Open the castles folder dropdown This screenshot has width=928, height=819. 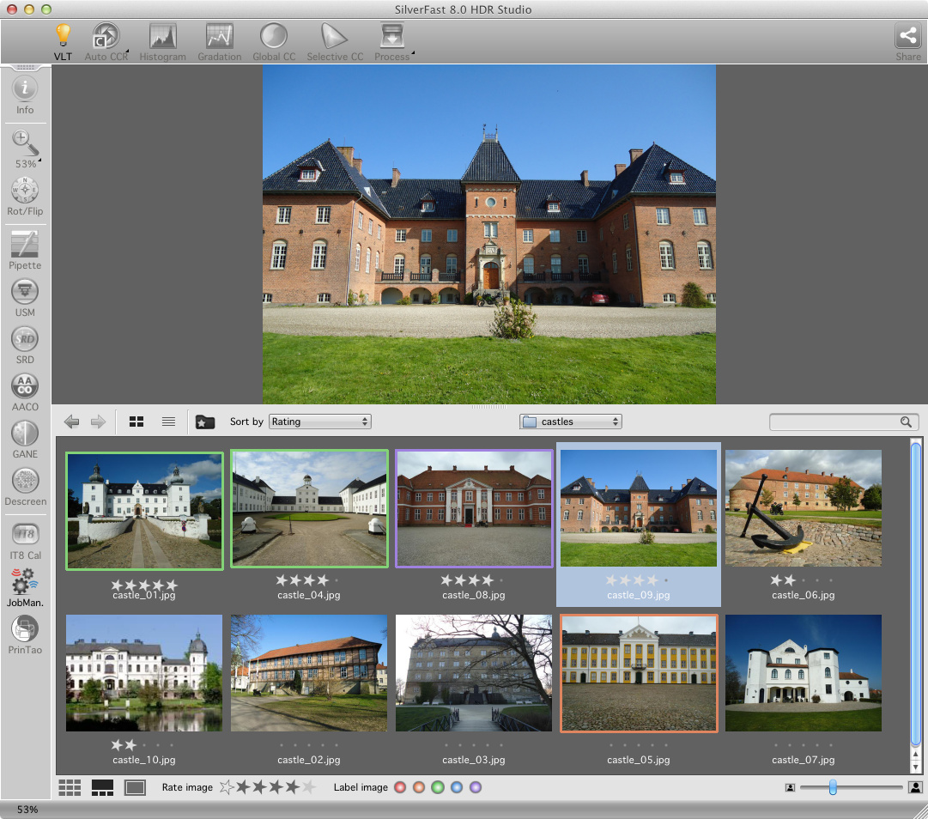pyautogui.click(x=570, y=422)
